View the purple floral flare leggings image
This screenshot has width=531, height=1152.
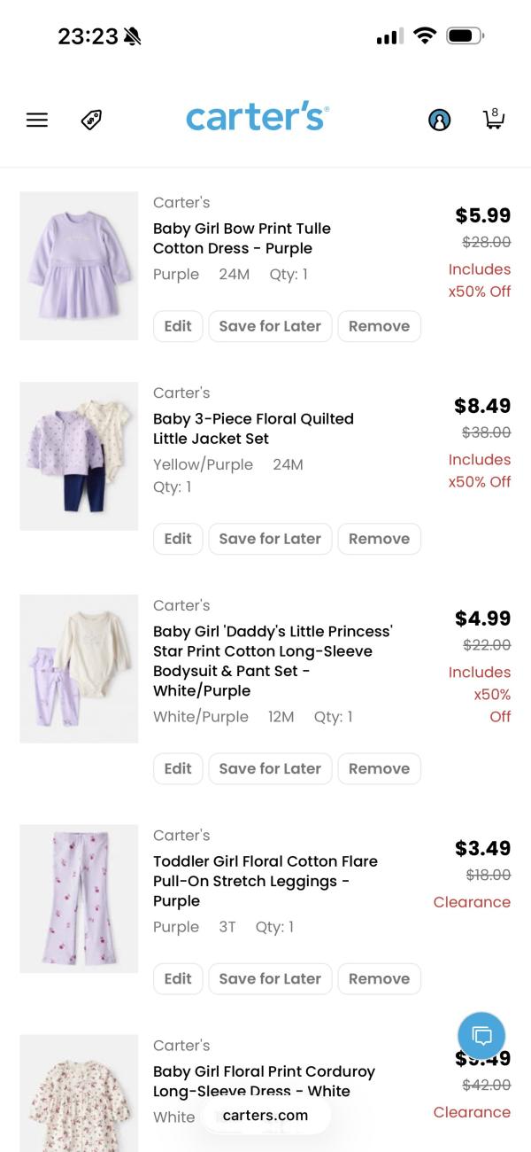pos(79,899)
